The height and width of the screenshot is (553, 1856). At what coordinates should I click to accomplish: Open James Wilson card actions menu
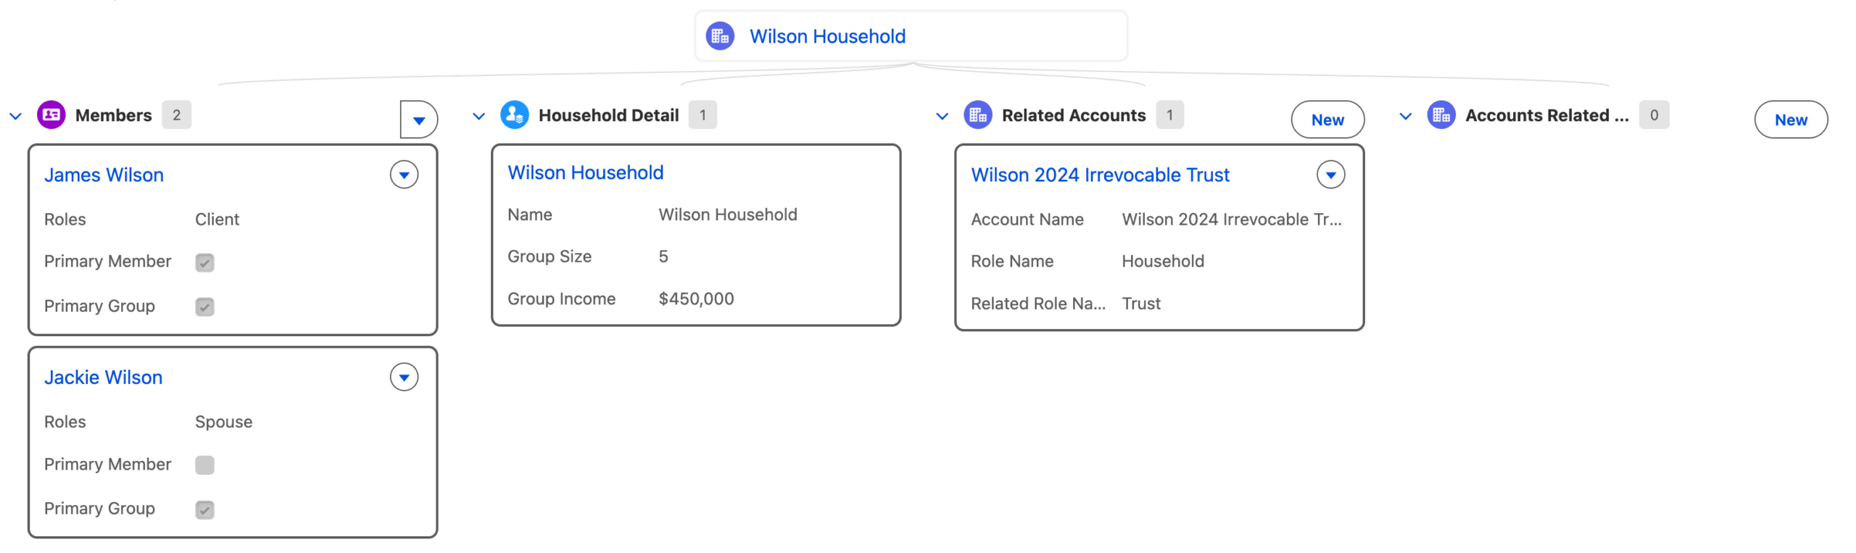point(404,175)
